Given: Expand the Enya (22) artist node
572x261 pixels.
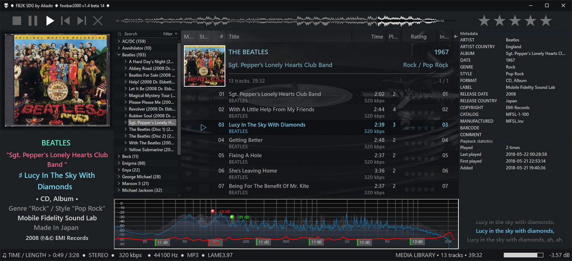Looking at the screenshot, I should click(119, 170).
